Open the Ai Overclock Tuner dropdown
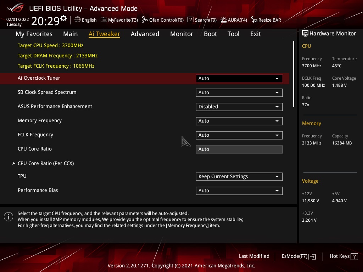This screenshot has width=363, height=272. 239,78
